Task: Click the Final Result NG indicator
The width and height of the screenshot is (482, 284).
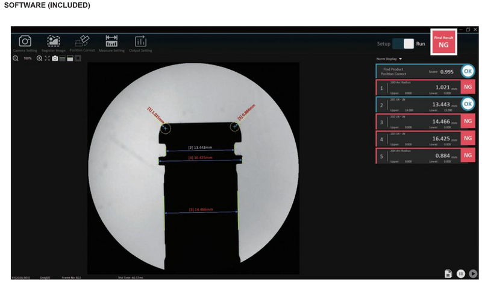Action: coord(443,42)
